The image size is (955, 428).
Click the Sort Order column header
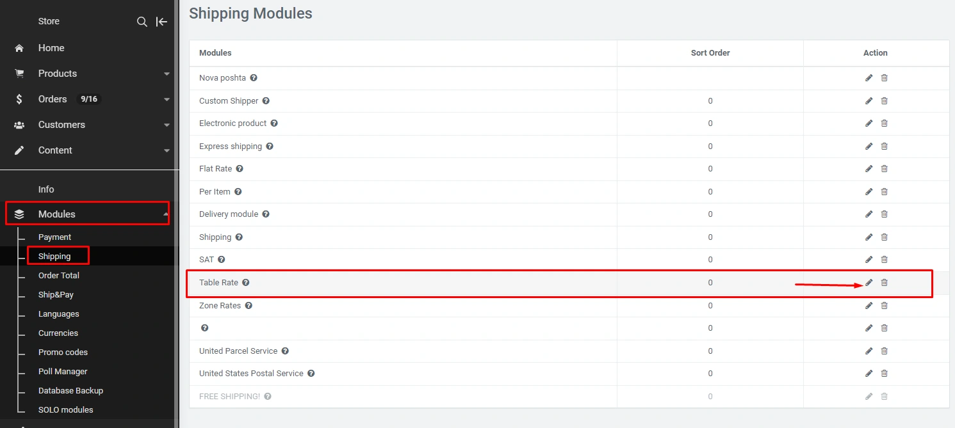coord(710,53)
